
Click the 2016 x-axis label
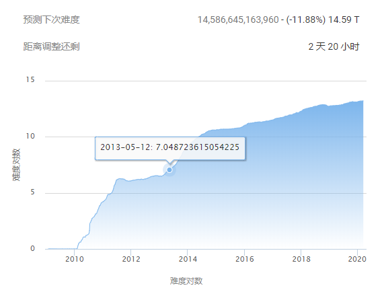click(x=244, y=259)
